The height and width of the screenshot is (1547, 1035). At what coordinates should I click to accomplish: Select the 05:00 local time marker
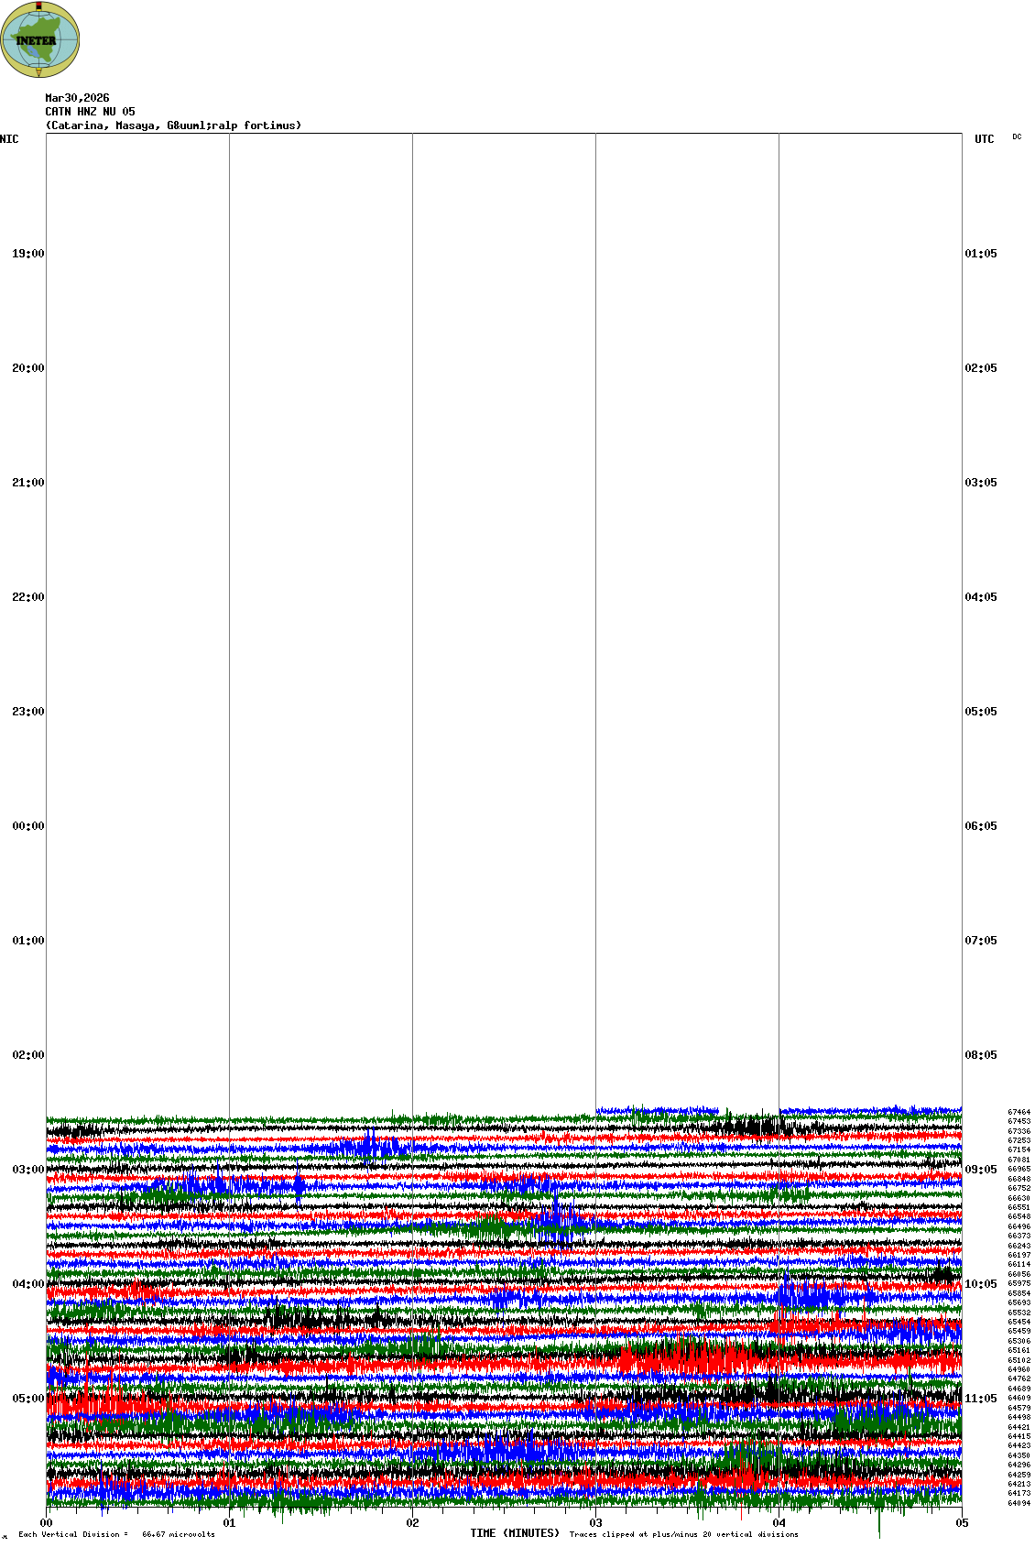(x=27, y=1399)
